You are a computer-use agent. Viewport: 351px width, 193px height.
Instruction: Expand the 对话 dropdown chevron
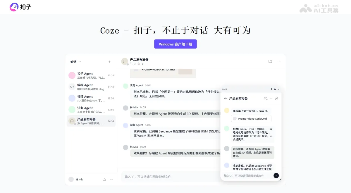click(x=80, y=62)
